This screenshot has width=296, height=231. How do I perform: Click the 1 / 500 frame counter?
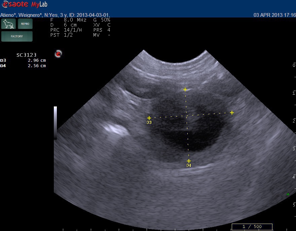tap(252, 227)
